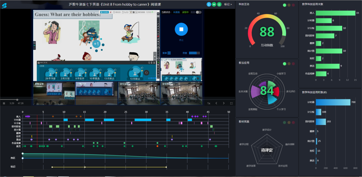Open the 1x playback speed selector
The image size is (362, 177).
tap(209, 103)
